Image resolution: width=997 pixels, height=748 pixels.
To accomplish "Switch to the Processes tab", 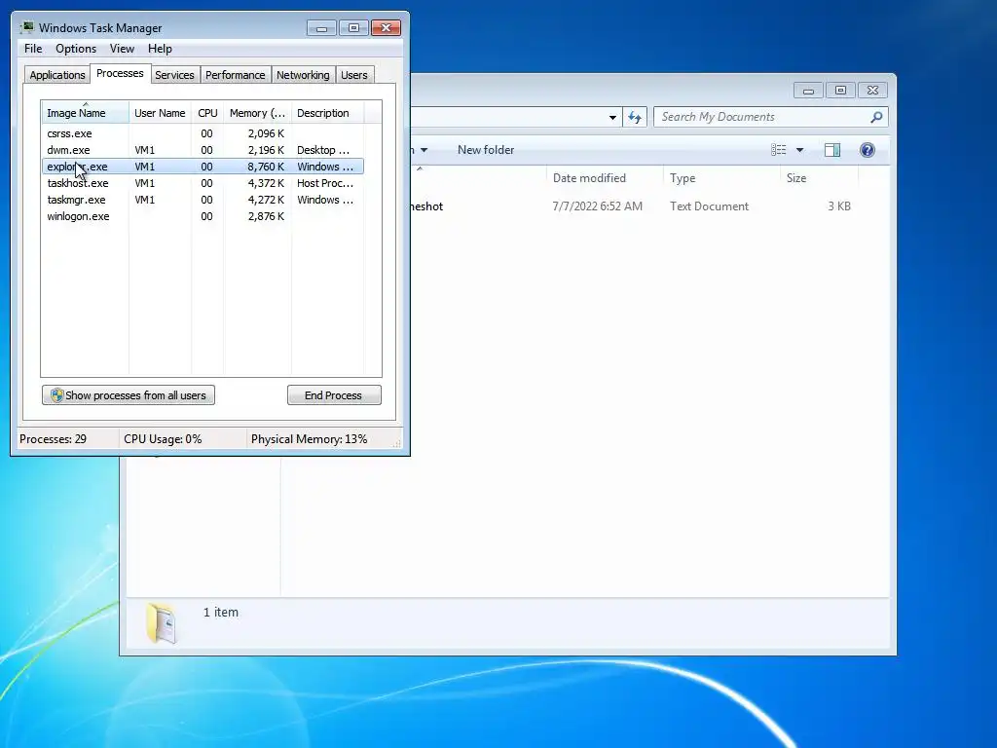I will [120, 73].
